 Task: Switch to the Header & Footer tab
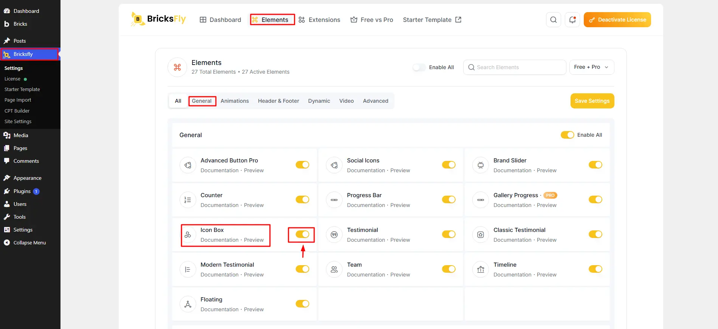(x=279, y=101)
